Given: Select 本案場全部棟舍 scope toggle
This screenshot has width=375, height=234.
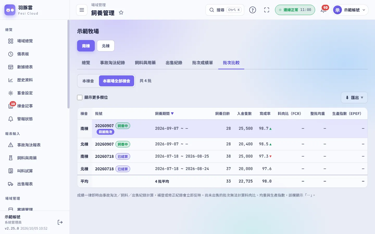Looking at the screenshot, I should coord(116,81).
